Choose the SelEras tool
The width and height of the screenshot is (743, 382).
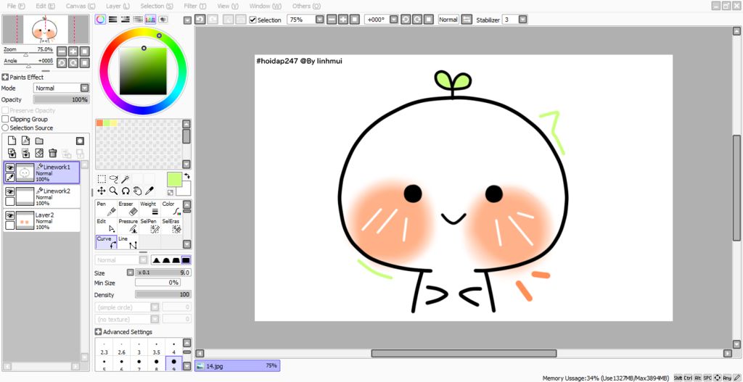(171, 225)
